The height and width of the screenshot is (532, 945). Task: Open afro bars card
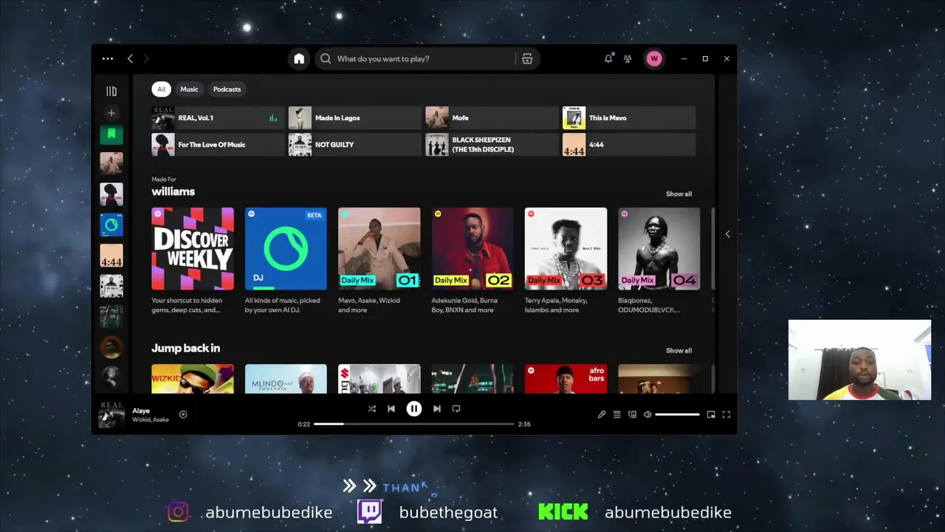pos(566,379)
